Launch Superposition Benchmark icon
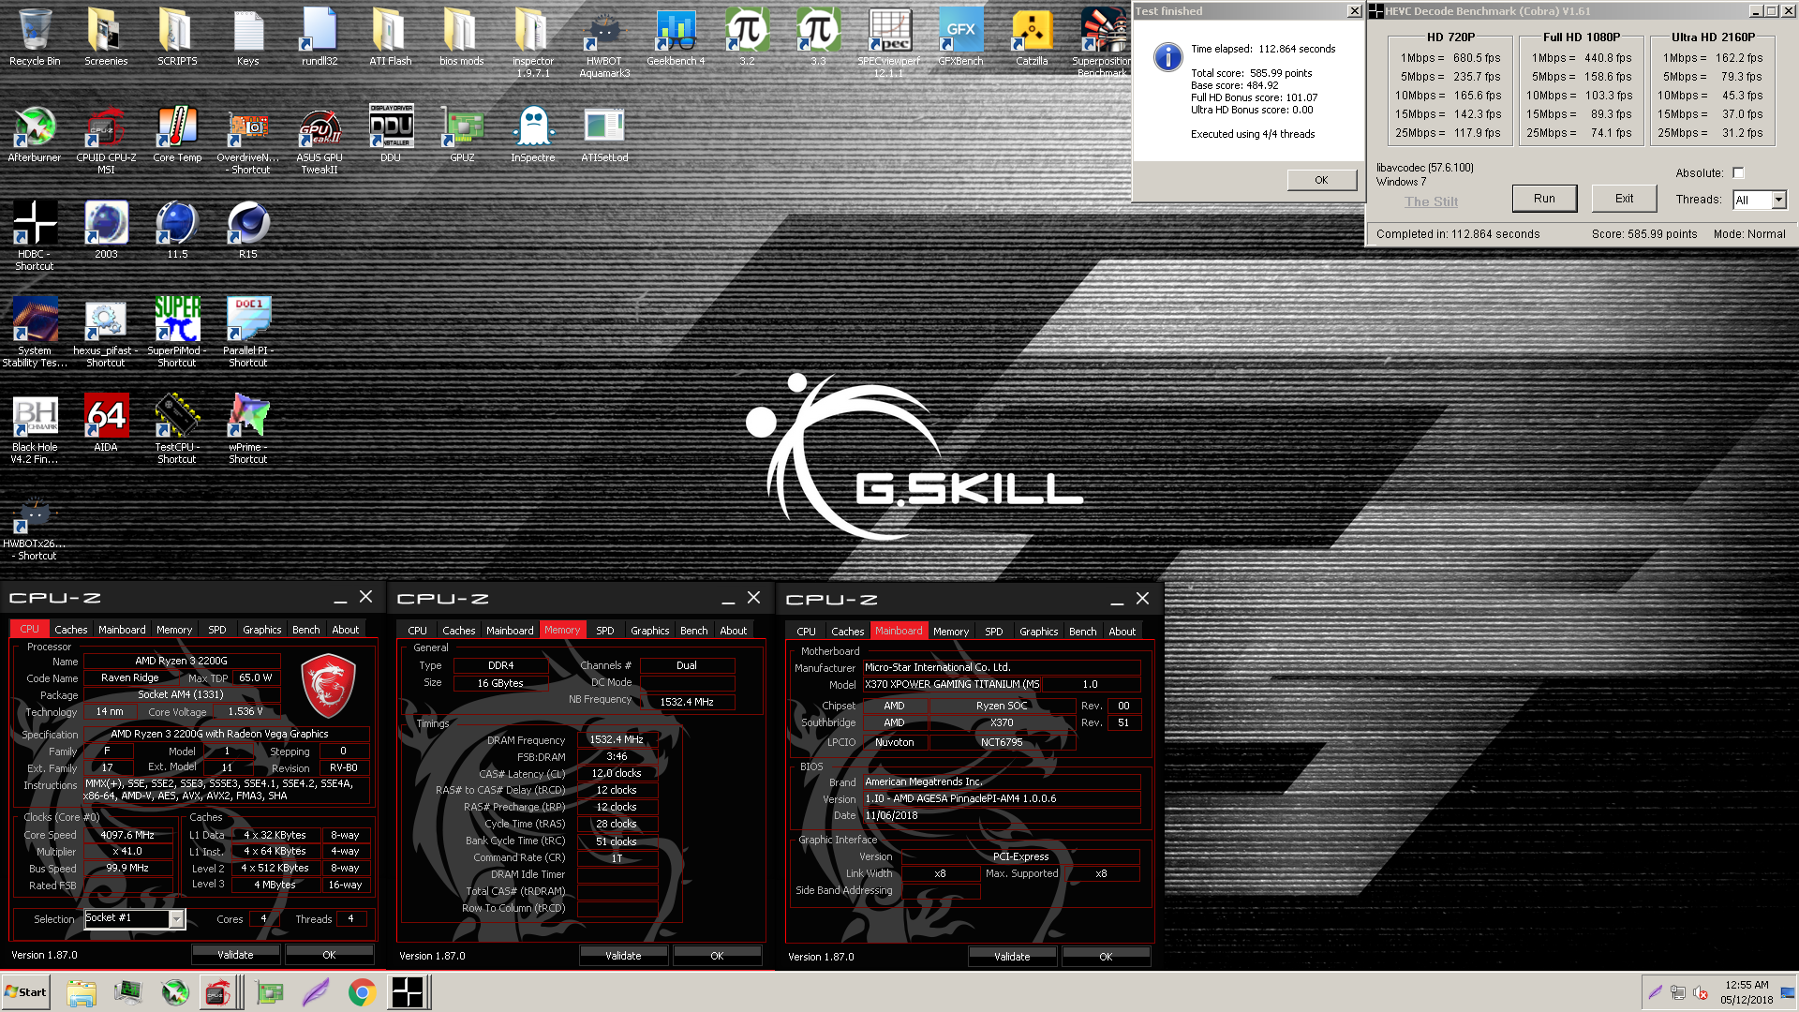The width and height of the screenshot is (1799, 1012). pyautogui.click(x=1103, y=43)
